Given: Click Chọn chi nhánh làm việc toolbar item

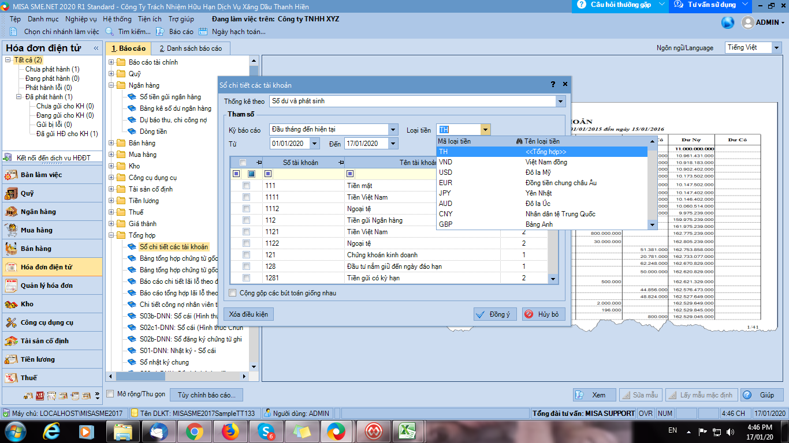Looking at the screenshot, I should [x=55, y=32].
